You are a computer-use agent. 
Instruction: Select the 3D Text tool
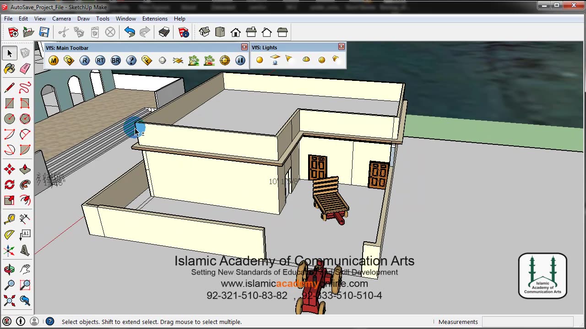(25, 250)
